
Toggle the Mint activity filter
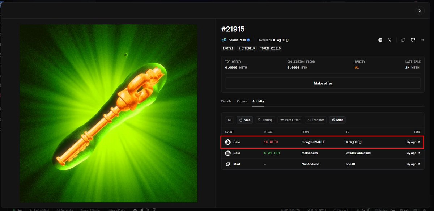(x=337, y=120)
